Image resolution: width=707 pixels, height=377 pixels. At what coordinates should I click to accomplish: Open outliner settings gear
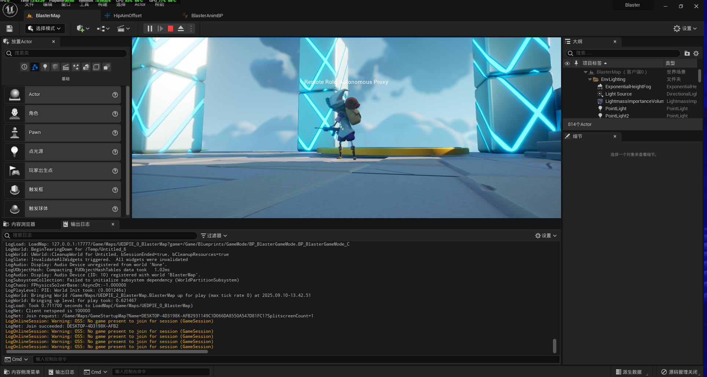point(696,53)
